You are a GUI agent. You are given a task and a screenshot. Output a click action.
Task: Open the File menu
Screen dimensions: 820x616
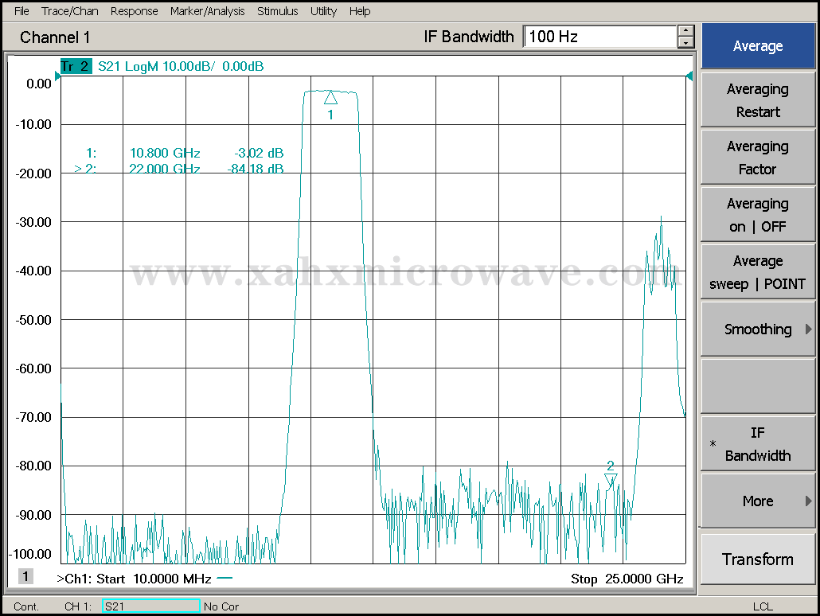[21, 11]
